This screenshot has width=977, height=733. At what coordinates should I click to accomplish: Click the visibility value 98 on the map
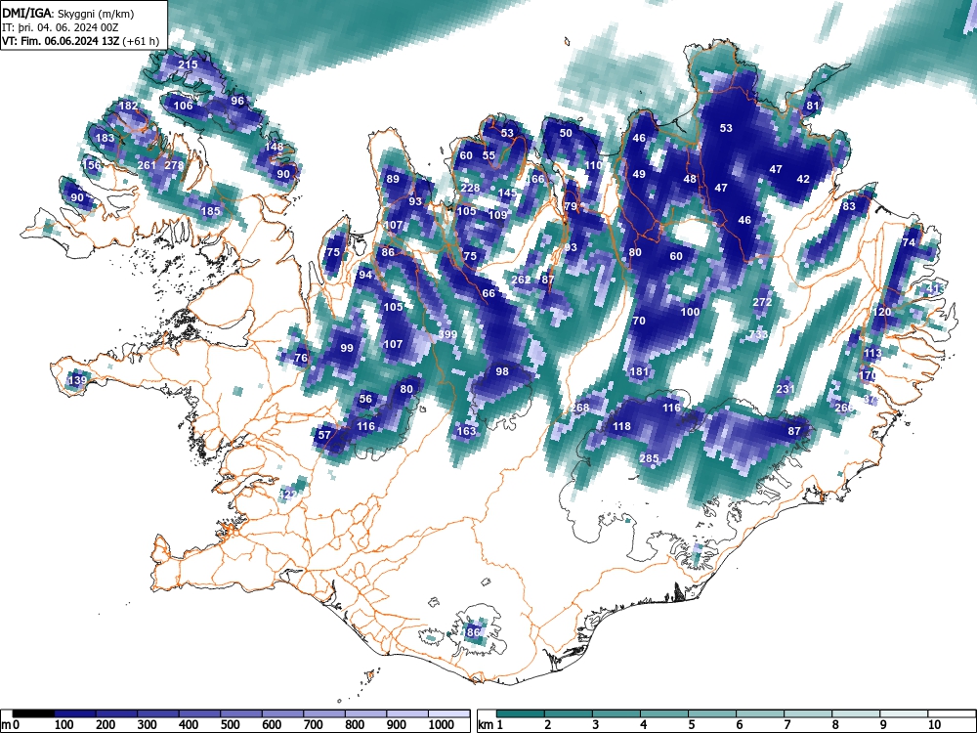tap(502, 370)
